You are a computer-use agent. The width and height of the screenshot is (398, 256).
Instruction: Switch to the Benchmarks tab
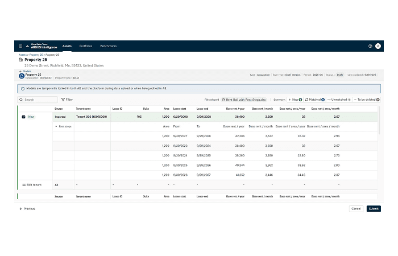[x=108, y=46]
